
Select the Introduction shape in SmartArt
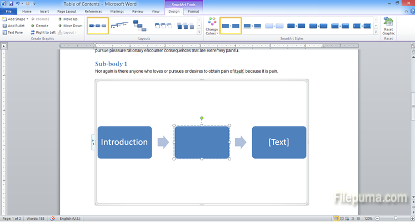(124, 142)
